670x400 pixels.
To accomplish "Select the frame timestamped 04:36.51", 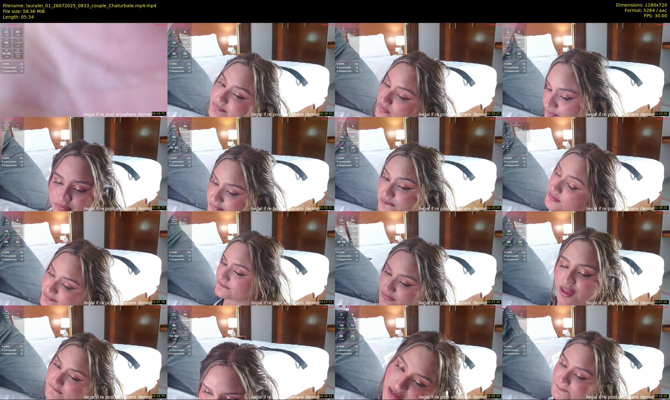I will 251,352.
